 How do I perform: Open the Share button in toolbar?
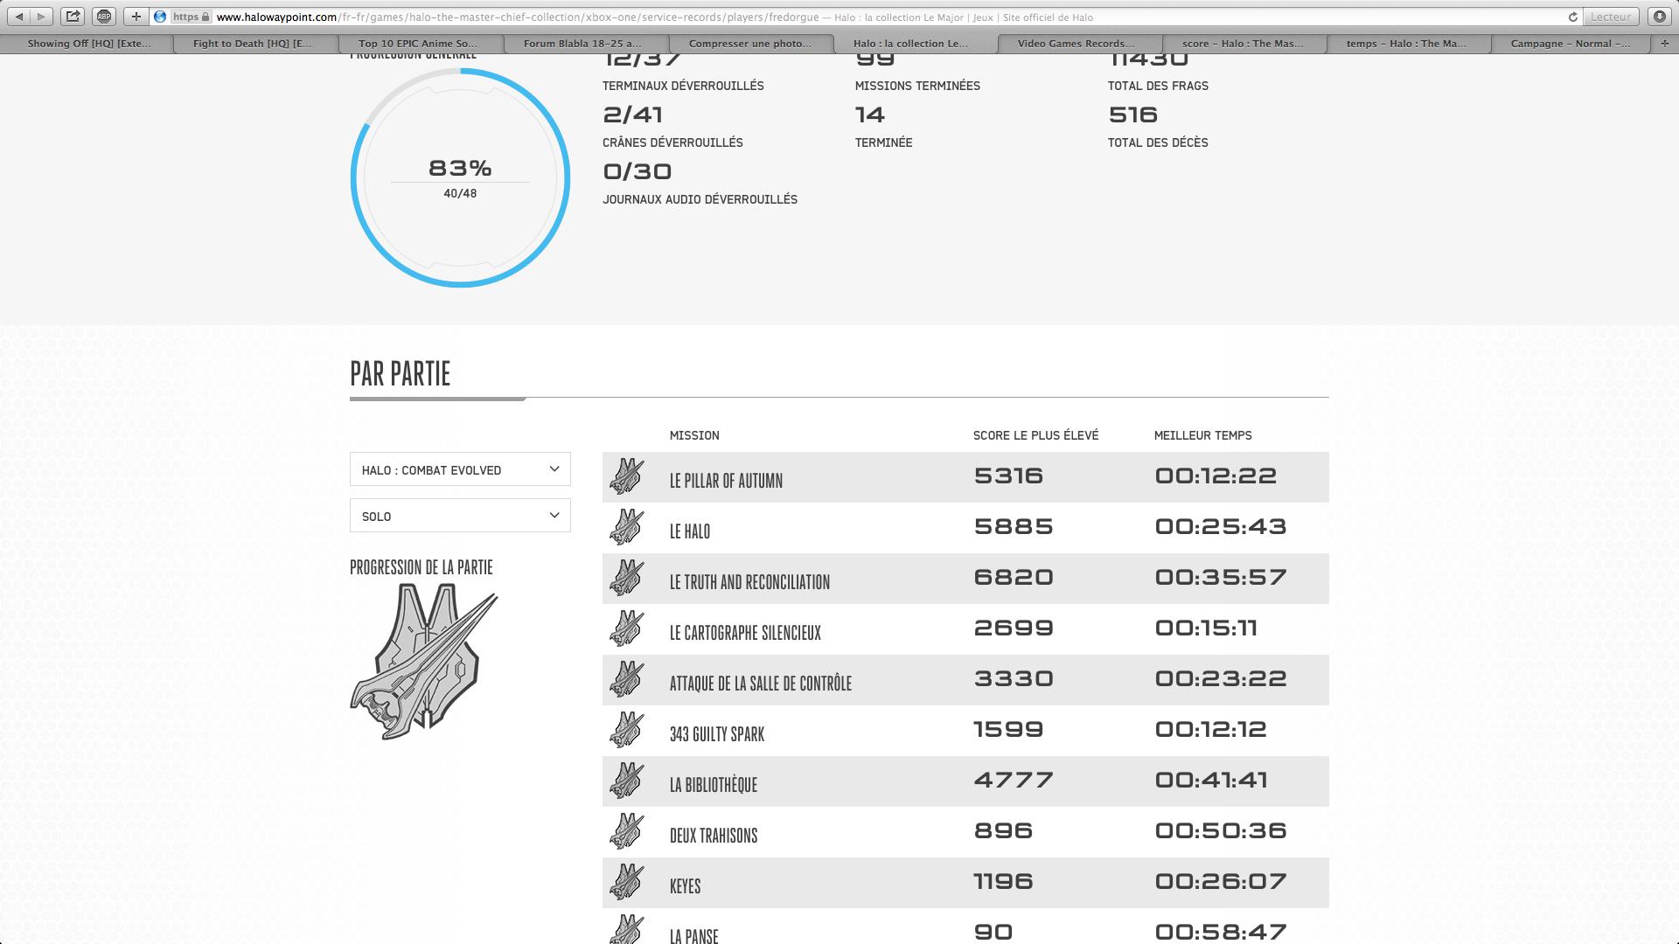73,17
